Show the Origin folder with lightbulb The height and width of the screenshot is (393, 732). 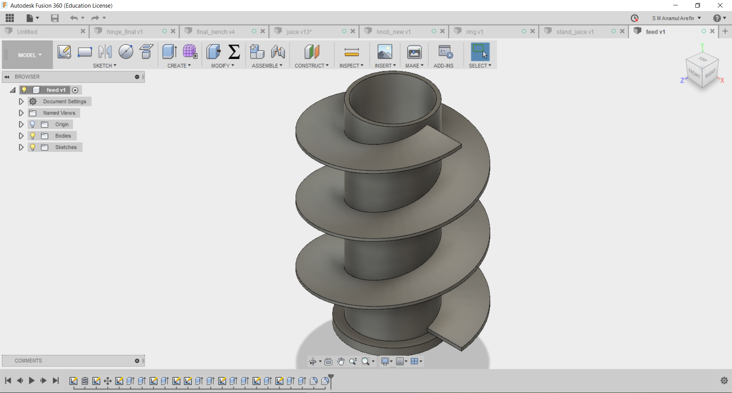(33, 124)
